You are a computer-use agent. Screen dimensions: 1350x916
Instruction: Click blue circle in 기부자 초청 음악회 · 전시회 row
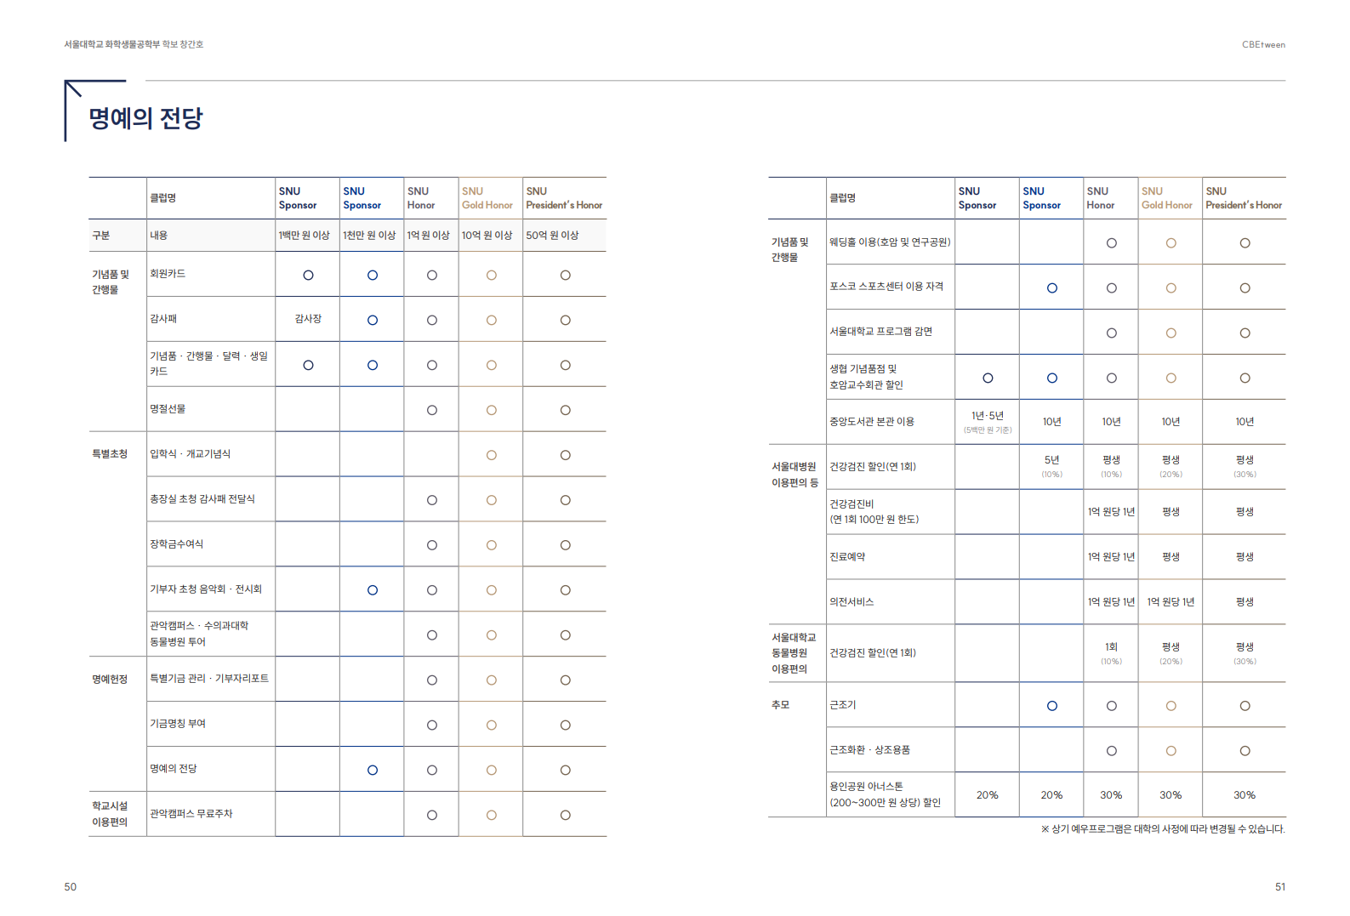point(372,590)
